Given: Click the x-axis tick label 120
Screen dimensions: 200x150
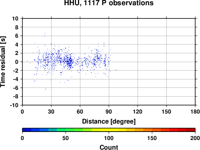Looking at the screenshot, I should point(138,111).
